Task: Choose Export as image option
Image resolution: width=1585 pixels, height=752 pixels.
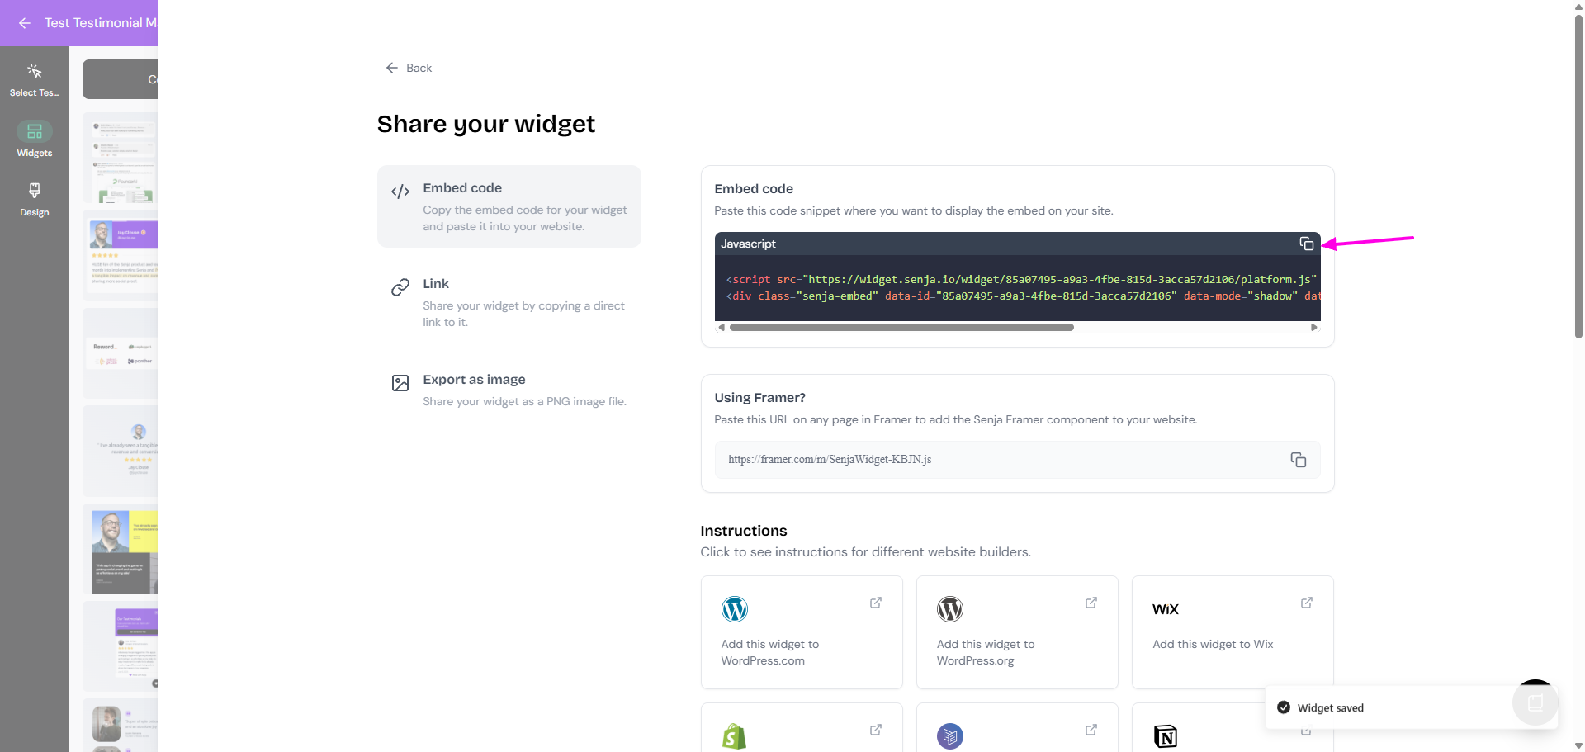Action: click(x=509, y=390)
